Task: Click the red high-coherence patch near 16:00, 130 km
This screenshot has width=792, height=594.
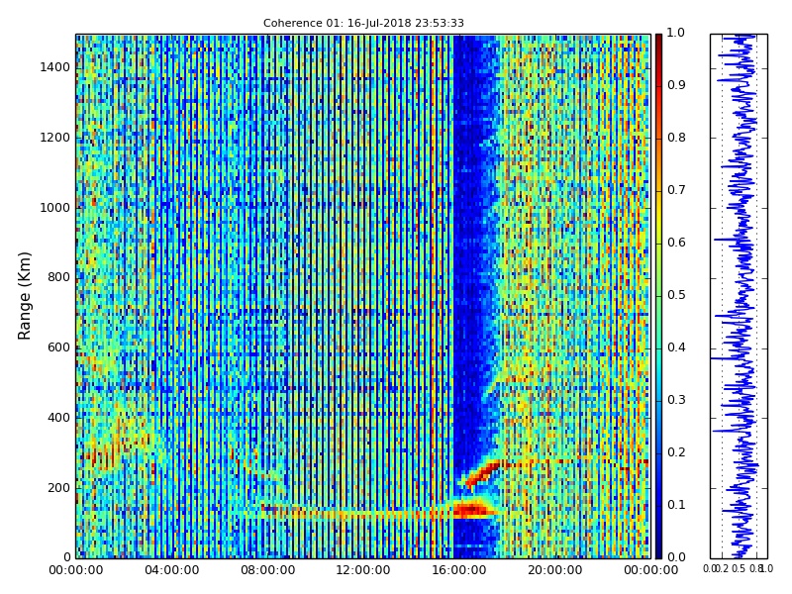Action: pyautogui.click(x=472, y=510)
